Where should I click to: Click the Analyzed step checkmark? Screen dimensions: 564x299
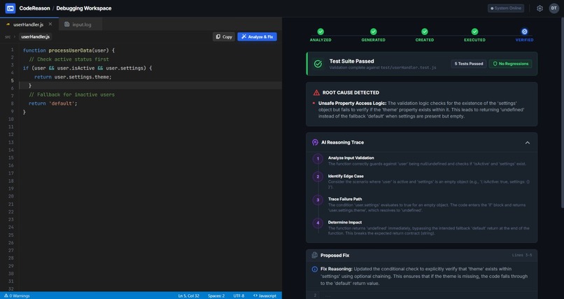pyautogui.click(x=320, y=32)
